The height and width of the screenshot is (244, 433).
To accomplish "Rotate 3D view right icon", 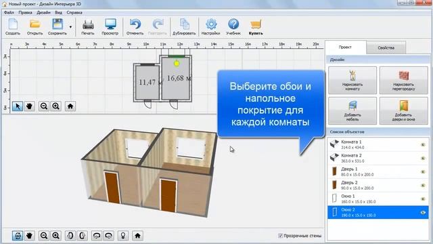I will (x=109, y=236).
